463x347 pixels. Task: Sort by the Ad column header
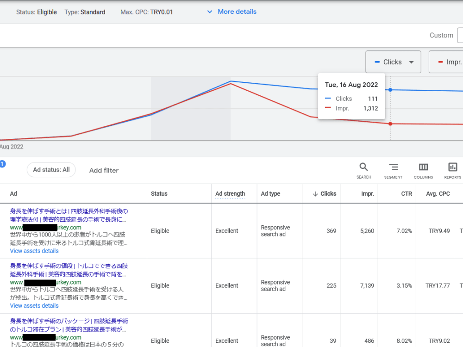pos(13,193)
